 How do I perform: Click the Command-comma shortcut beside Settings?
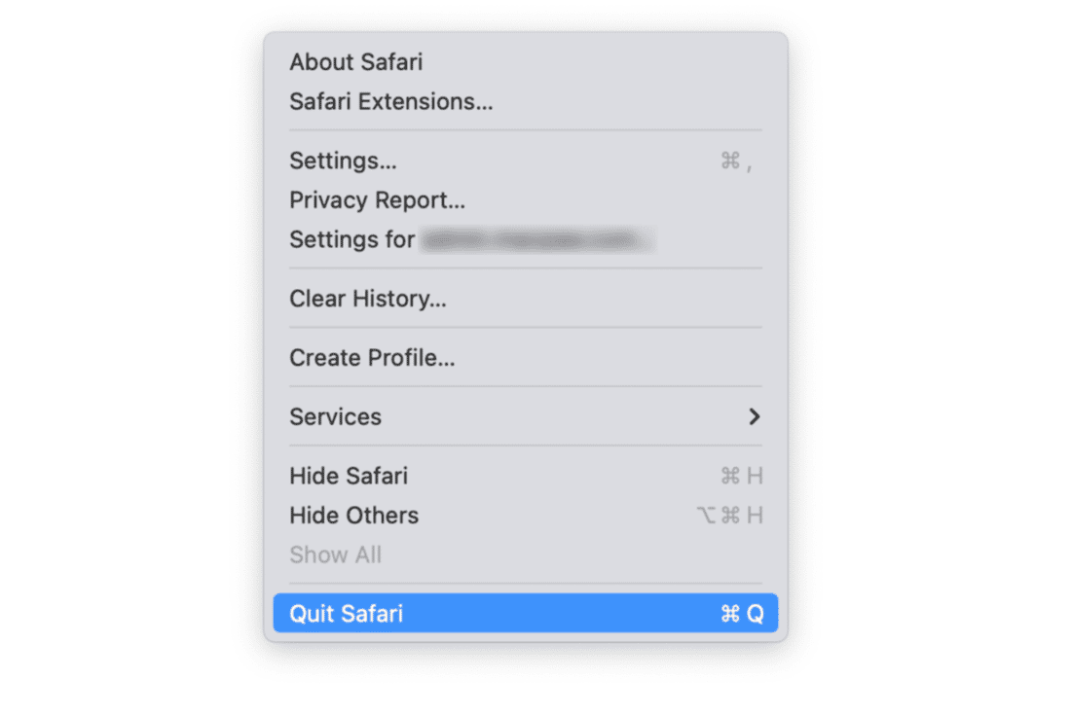(x=736, y=161)
